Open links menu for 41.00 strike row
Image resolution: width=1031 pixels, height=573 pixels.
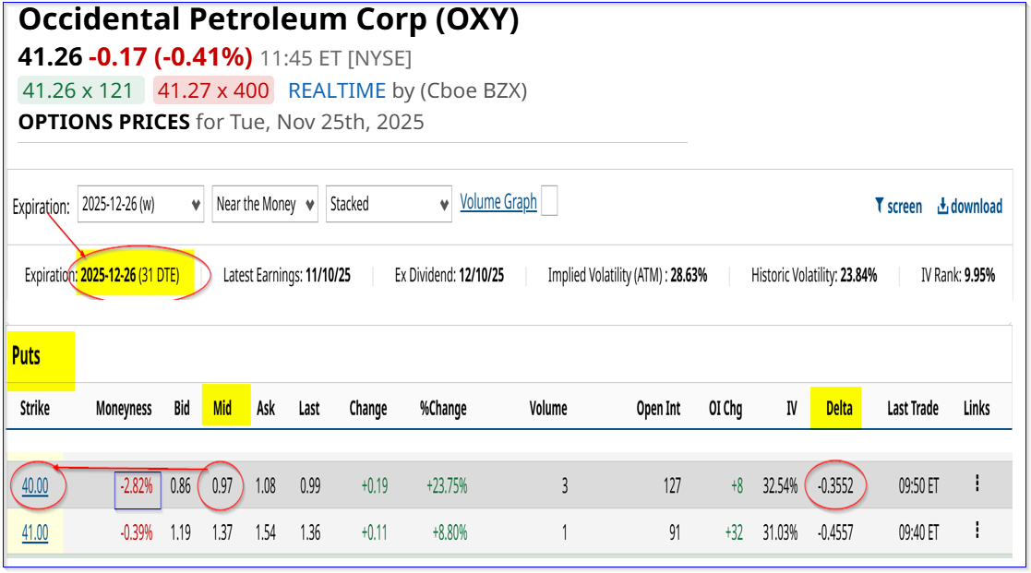point(977,531)
